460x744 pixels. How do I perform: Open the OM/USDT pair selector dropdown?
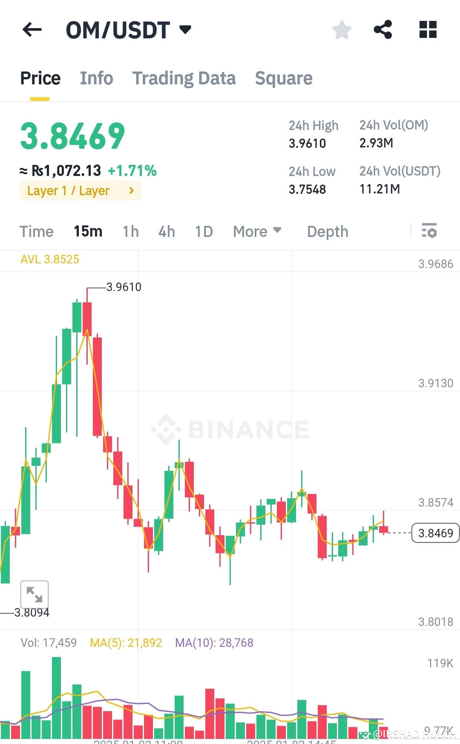pos(128,29)
